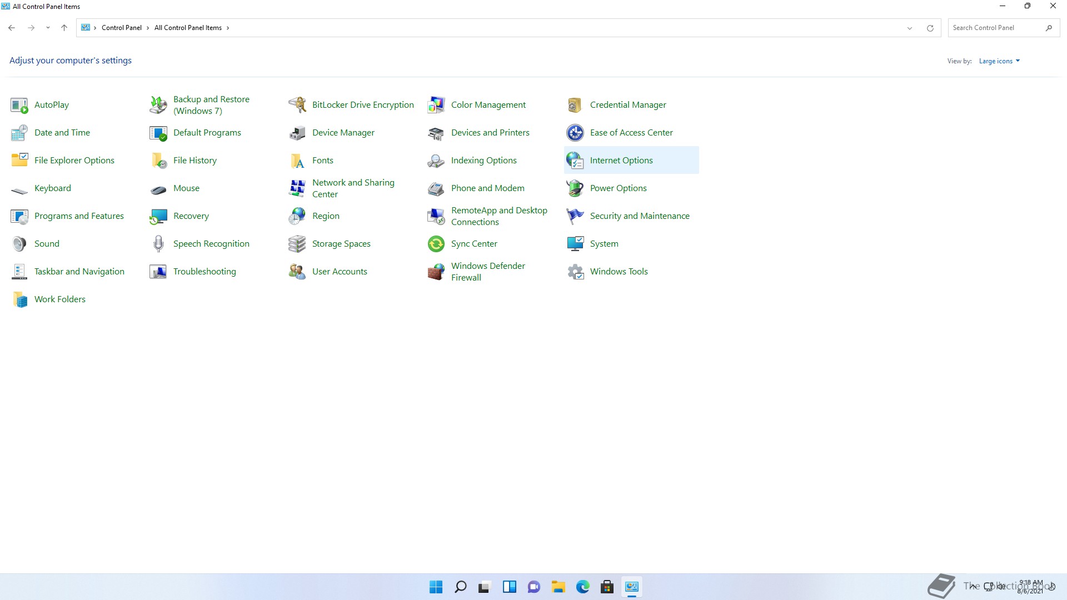Click the search magnifier button

1049,28
